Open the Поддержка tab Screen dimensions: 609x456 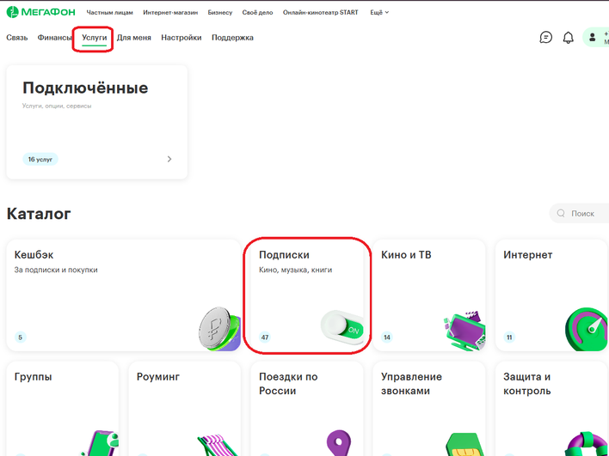(x=232, y=38)
